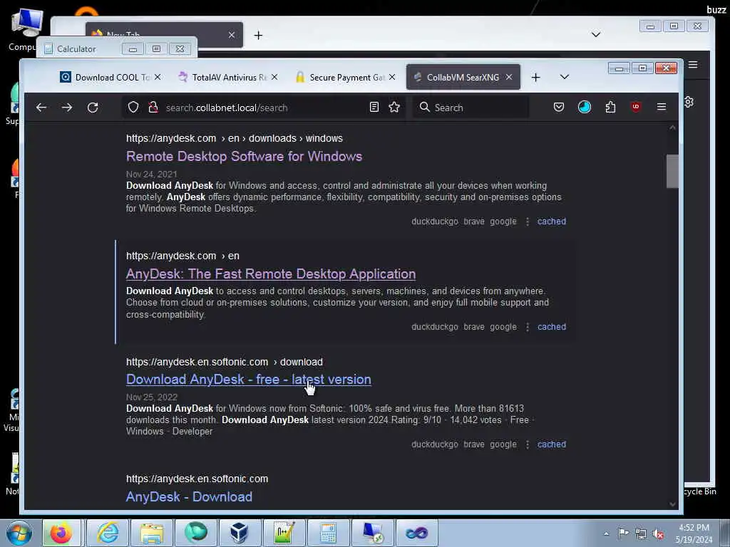This screenshot has height=547, width=730.
Task: Reload the SearXNG search page
Action: [x=93, y=108]
